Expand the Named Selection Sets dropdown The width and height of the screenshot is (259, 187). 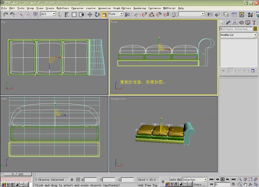coord(203,14)
